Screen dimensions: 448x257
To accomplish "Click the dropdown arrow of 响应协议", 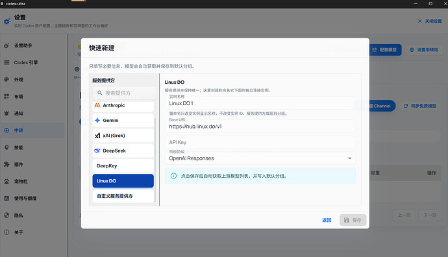I will 350,158.
